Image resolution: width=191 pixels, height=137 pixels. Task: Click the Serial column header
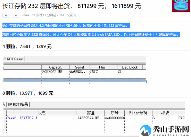point(79,67)
